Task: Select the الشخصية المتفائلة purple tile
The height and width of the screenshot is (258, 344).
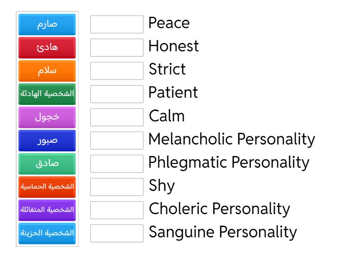Action: point(47,210)
